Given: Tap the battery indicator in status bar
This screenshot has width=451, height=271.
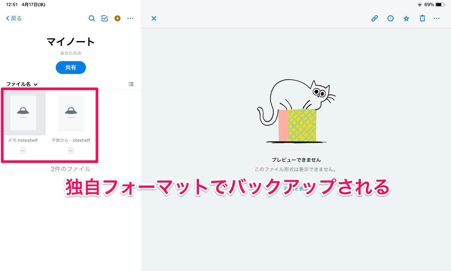Looking at the screenshot, I should click(x=440, y=5).
